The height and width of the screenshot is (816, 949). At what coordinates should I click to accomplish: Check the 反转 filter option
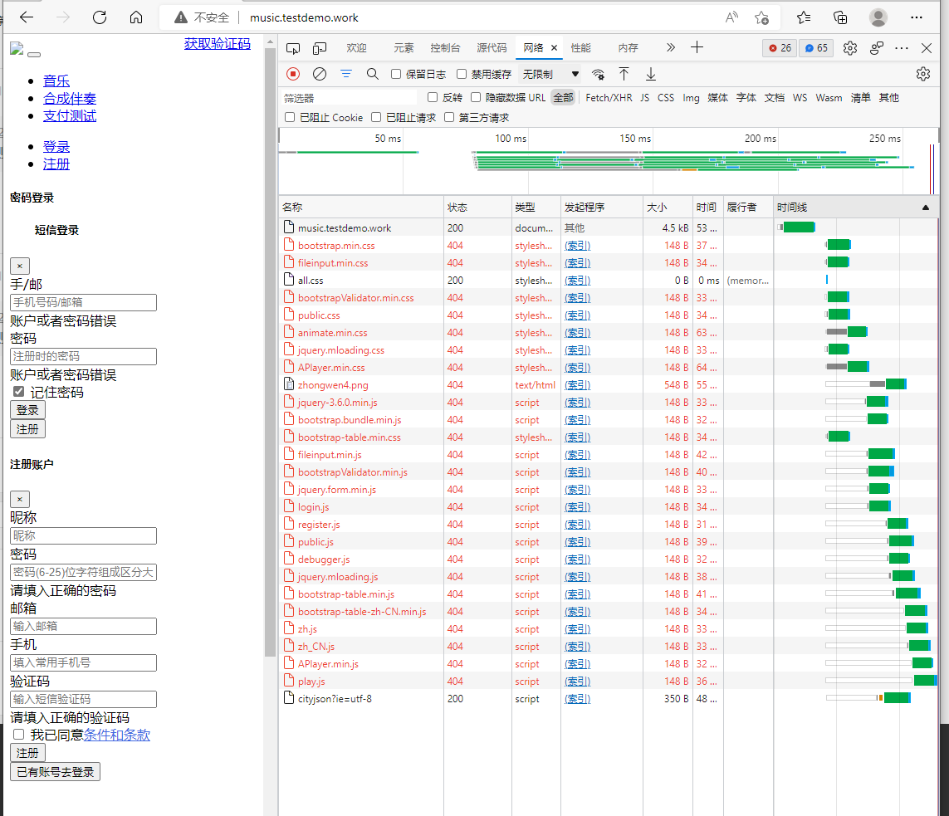433,97
